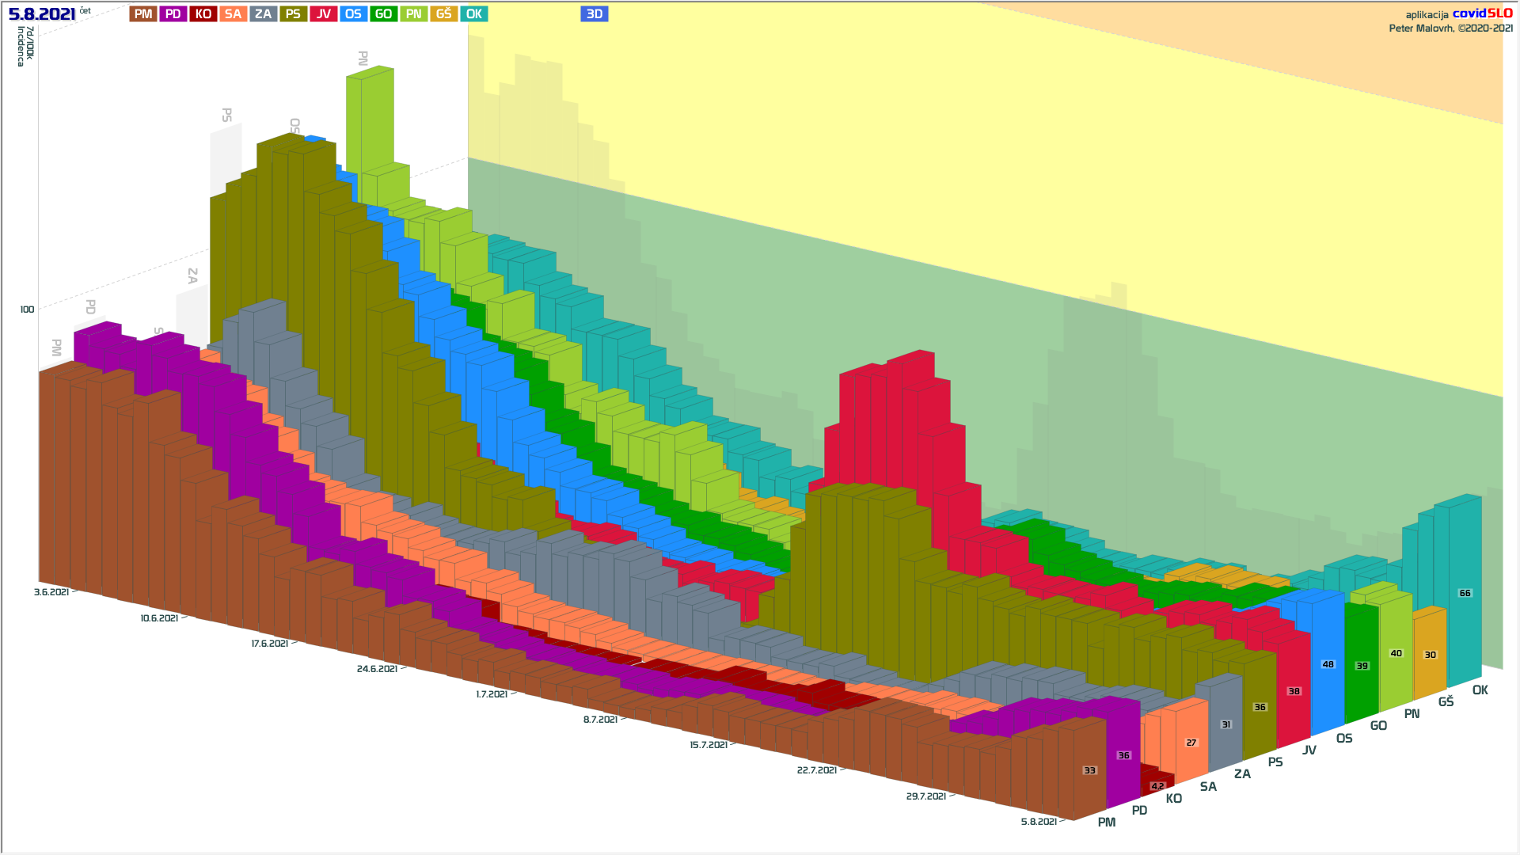The width and height of the screenshot is (1520, 855).
Task: Toggle the OS blue legend button
Action: [x=353, y=14]
